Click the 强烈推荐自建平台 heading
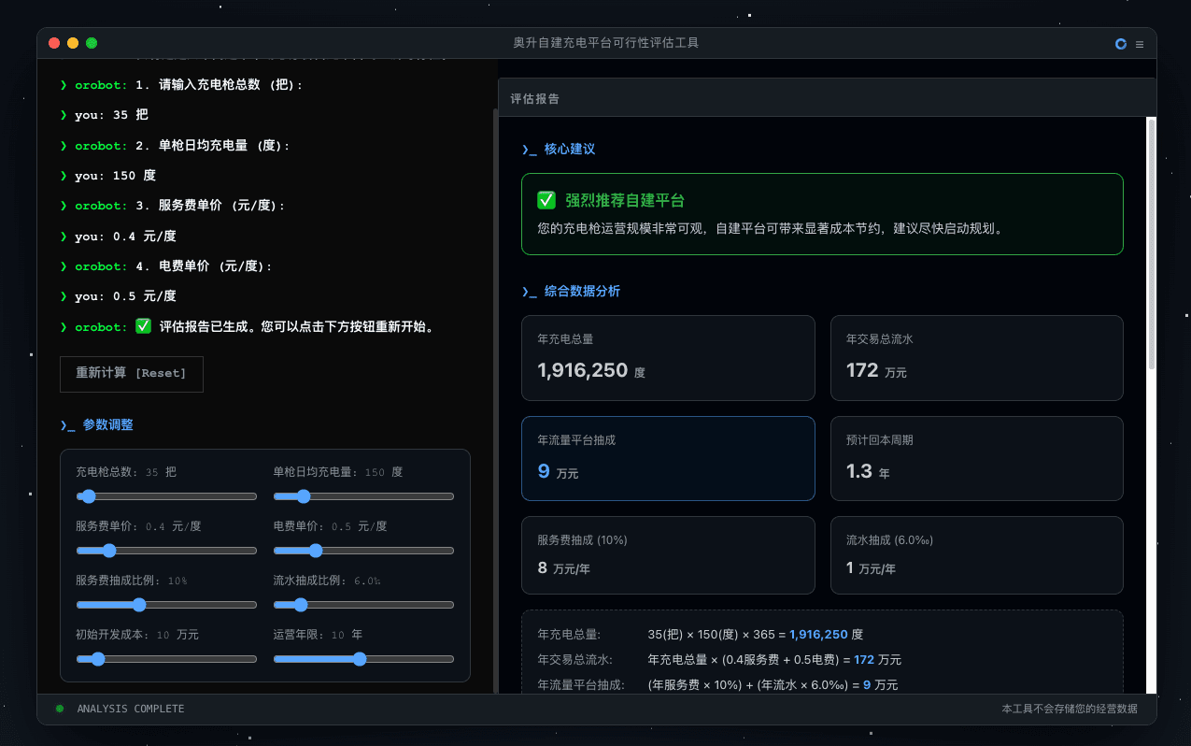Image resolution: width=1191 pixels, height=746 pixels. [x=624, y=200]
